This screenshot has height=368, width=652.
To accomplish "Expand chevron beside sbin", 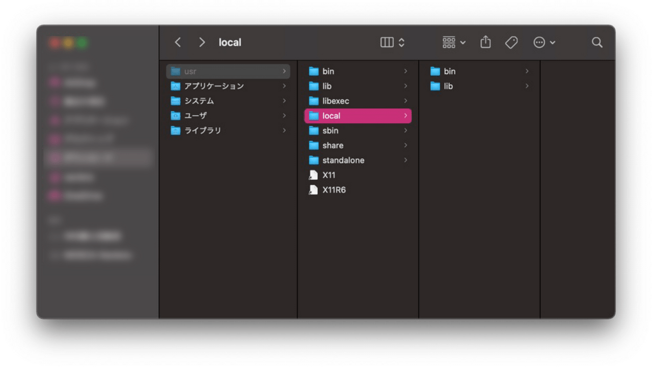I will point(405,130).
